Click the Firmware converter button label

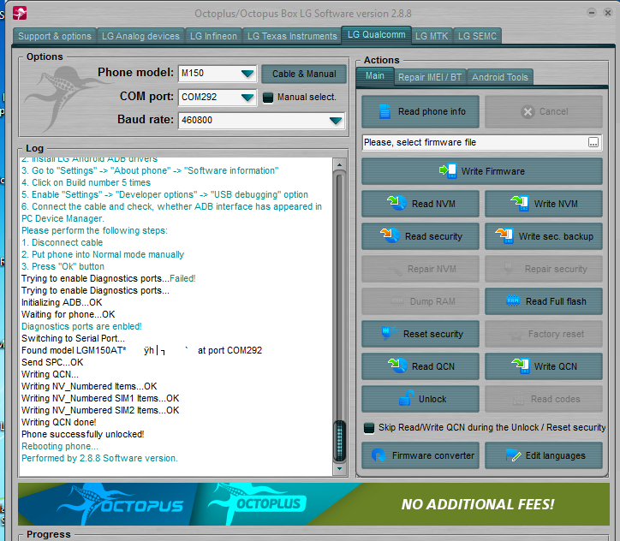click(433, 455)
